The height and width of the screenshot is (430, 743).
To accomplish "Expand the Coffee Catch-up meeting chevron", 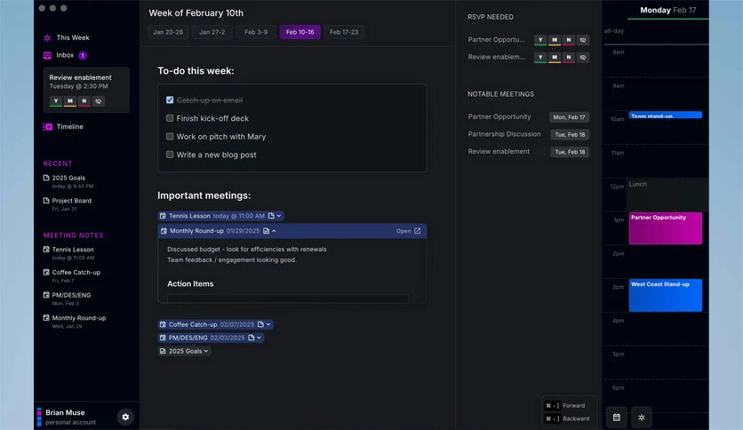I will (268, 324).
